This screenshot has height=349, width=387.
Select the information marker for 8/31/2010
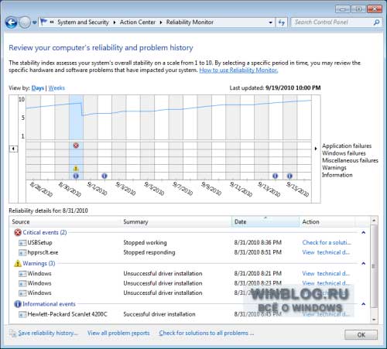[x=76, y=176]
